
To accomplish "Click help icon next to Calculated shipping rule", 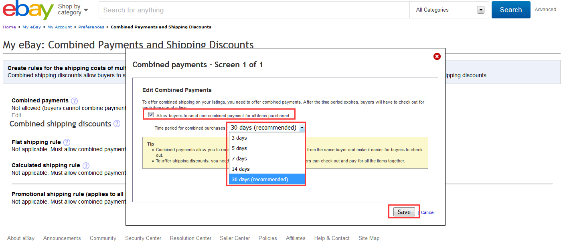I will coord(86,166).
